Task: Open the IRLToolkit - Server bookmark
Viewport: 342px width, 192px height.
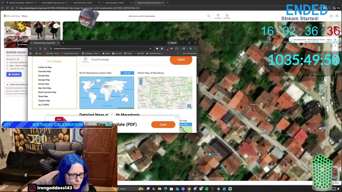Action: (51, 53)
